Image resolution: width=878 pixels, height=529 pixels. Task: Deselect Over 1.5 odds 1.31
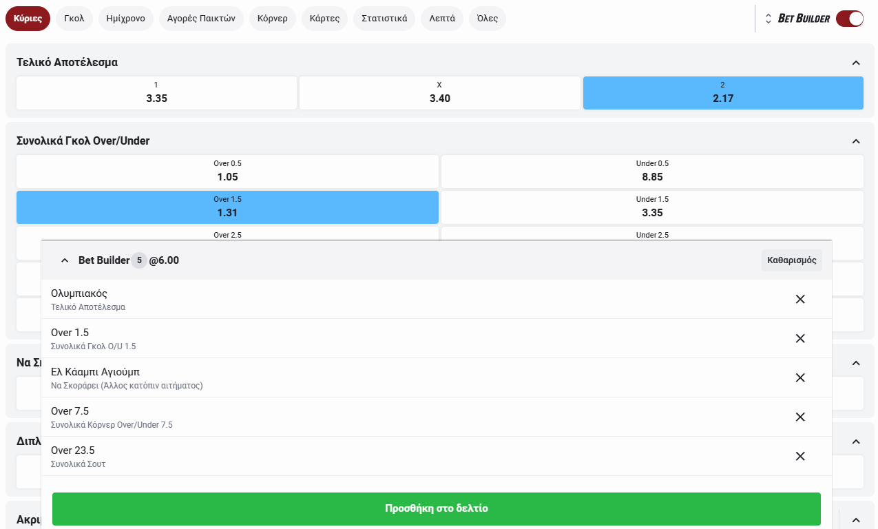[x=227, y=207]
